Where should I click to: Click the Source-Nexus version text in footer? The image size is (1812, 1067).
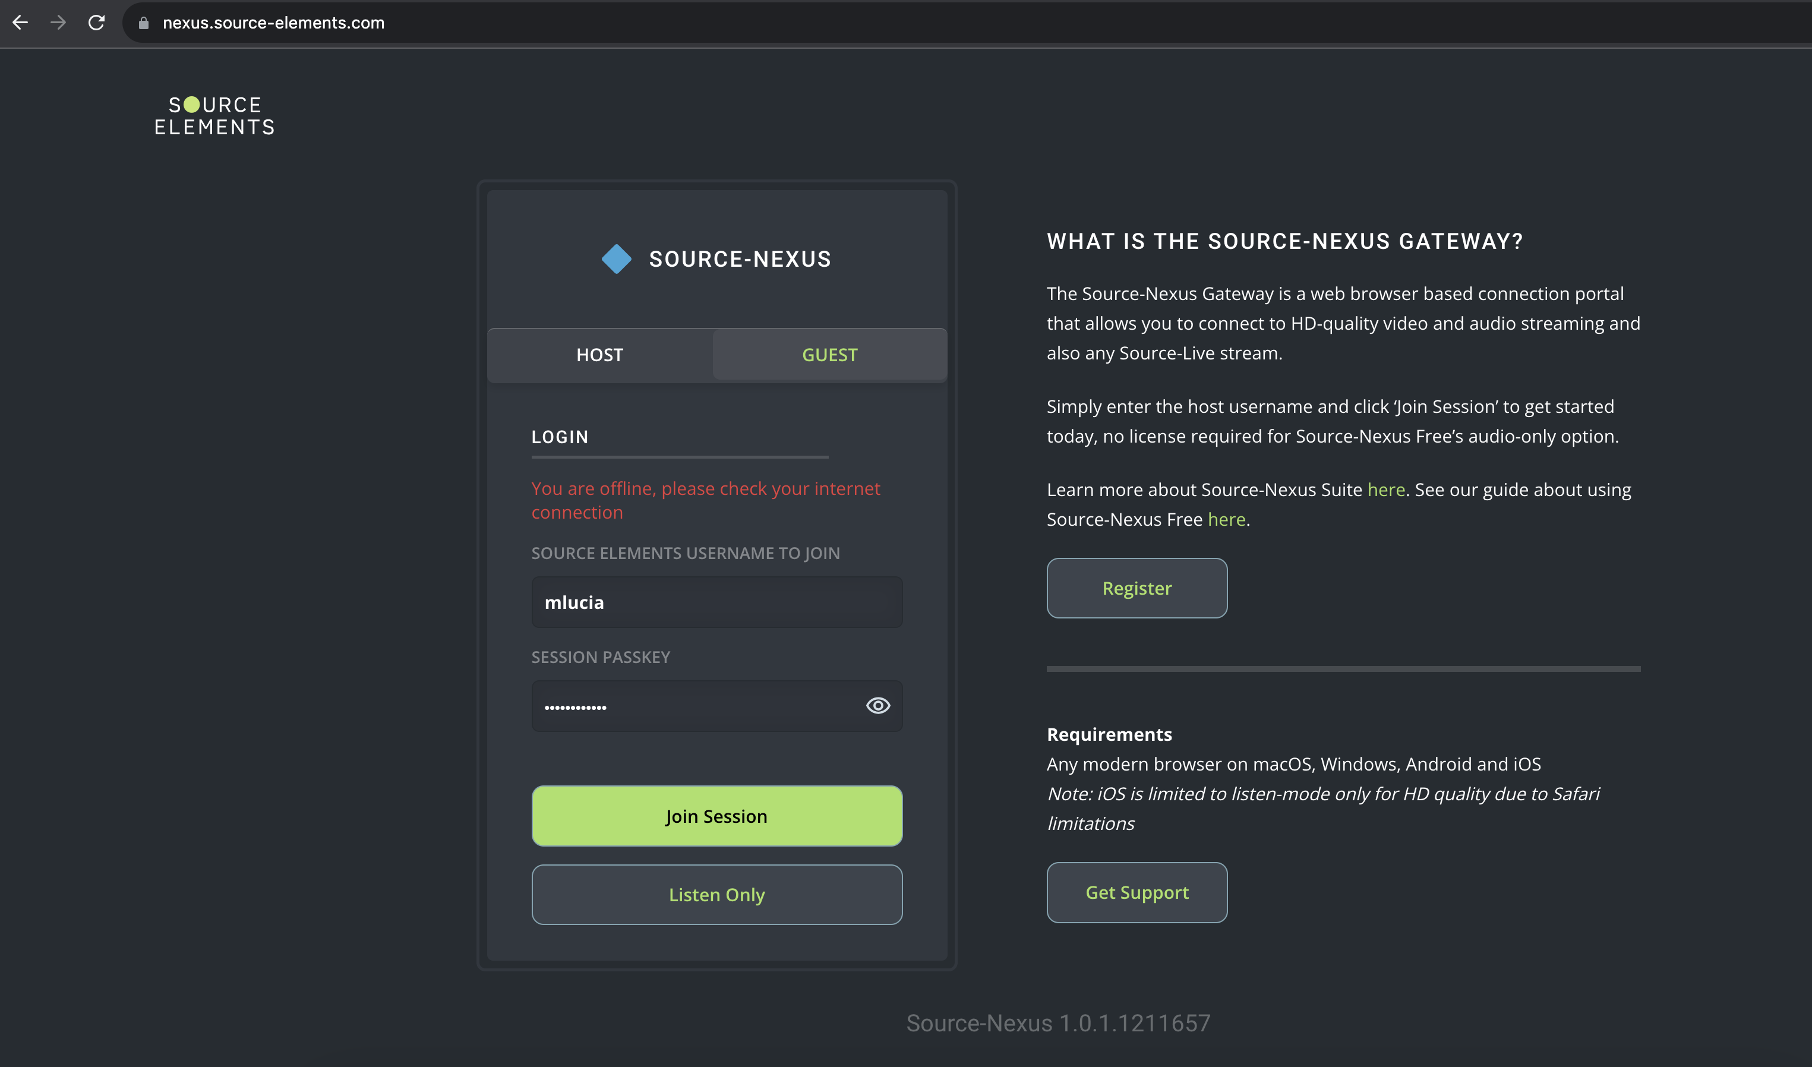click(x=1057, y=1022)
